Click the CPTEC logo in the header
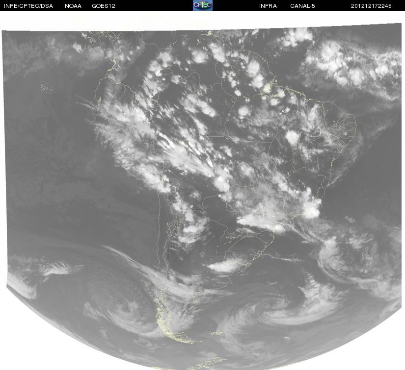This screenshot has height=370, width=405. point(203,5)
